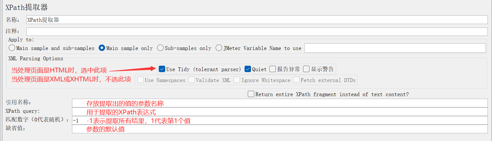This screenshot has width=492, height=141.
Task: Select JMeter Variable Name to use option
Action: pyautogui.click(x=219, y=48)
